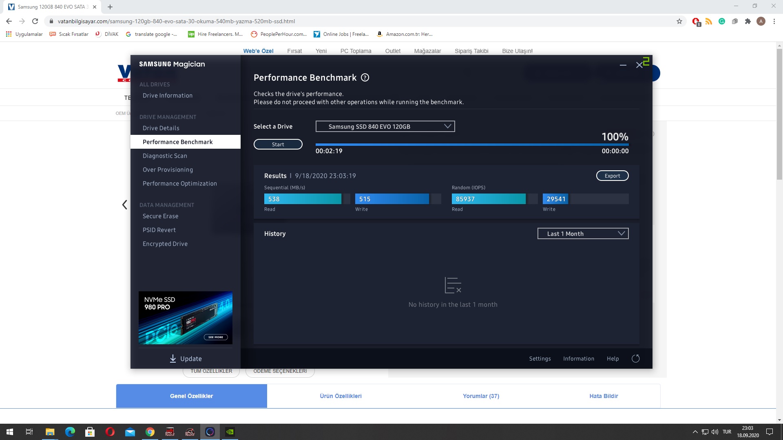Image resolution: width=783 pixels, height=440 pixels.
Task: Click the random read 85937 result bar
Action: [x=494, y=199]
